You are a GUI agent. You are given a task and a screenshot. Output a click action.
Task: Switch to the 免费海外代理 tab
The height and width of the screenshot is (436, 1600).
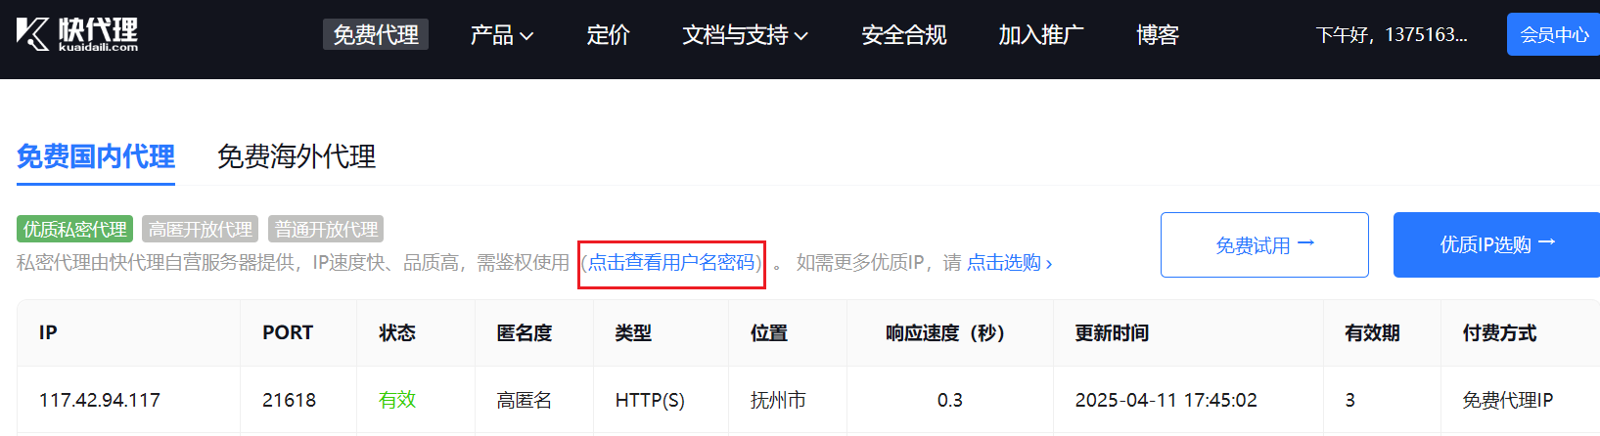pyautogui.click(x=297, y=156)
